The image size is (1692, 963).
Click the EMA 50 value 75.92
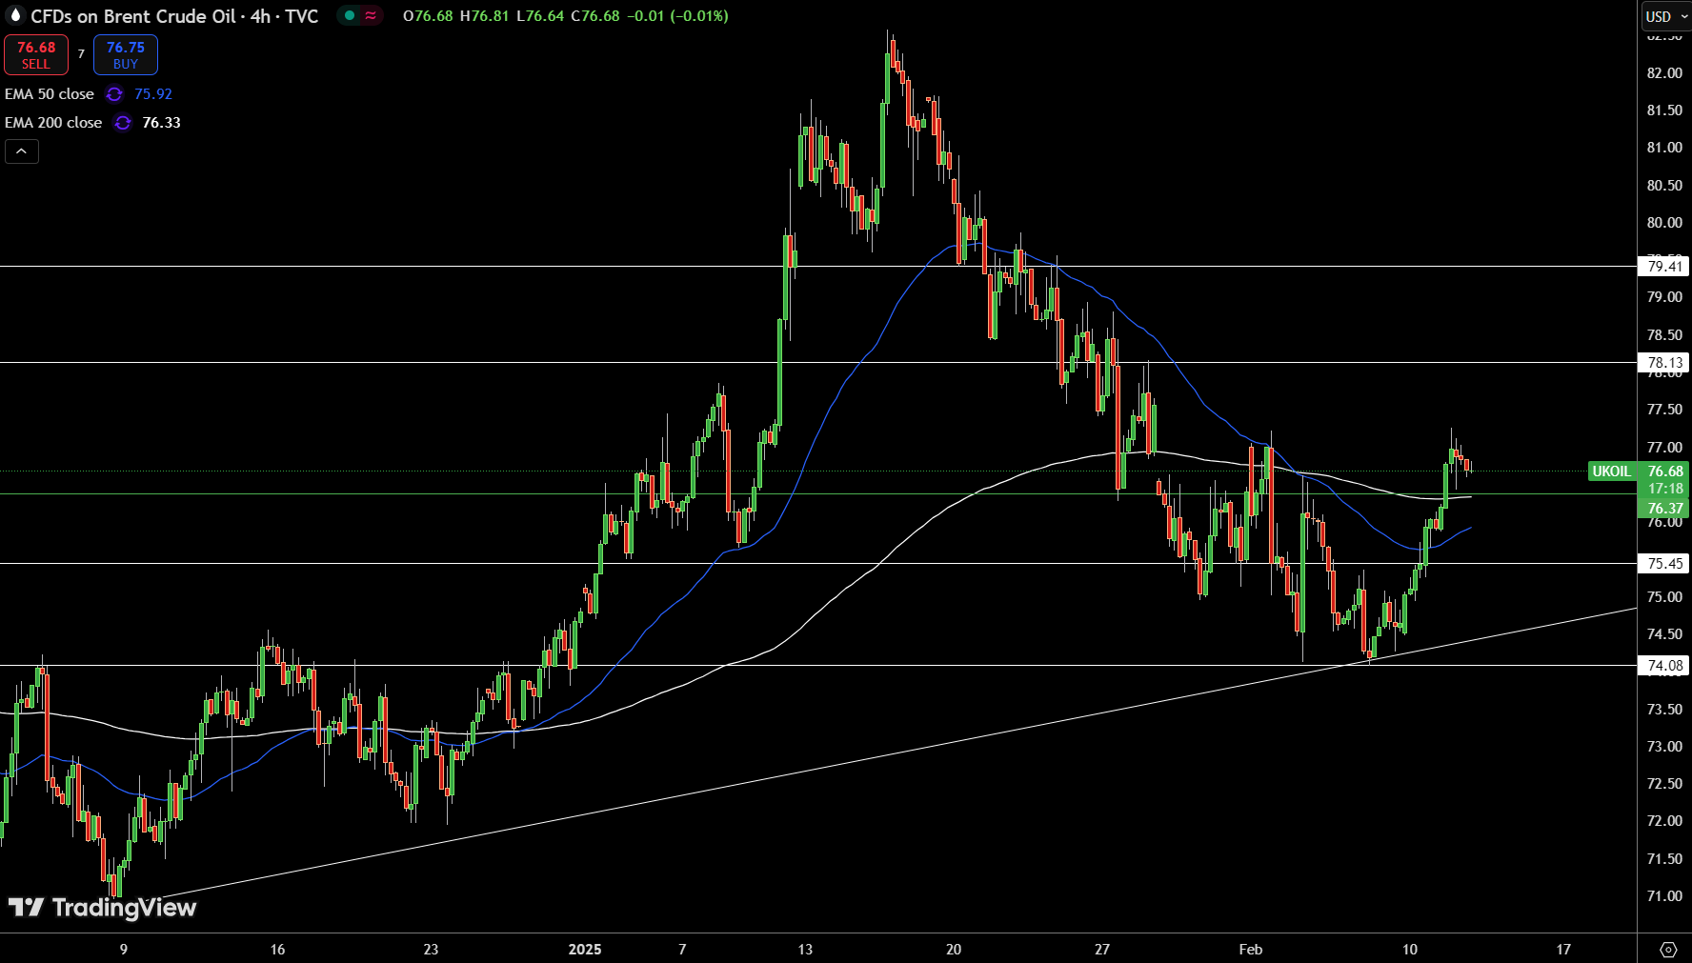[153, 94]
